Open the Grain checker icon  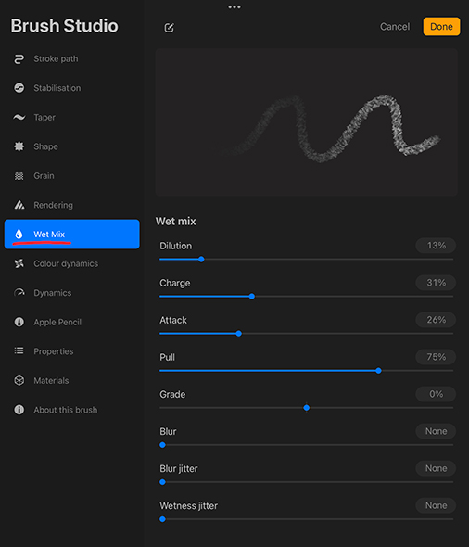click(x=19, y=175)
